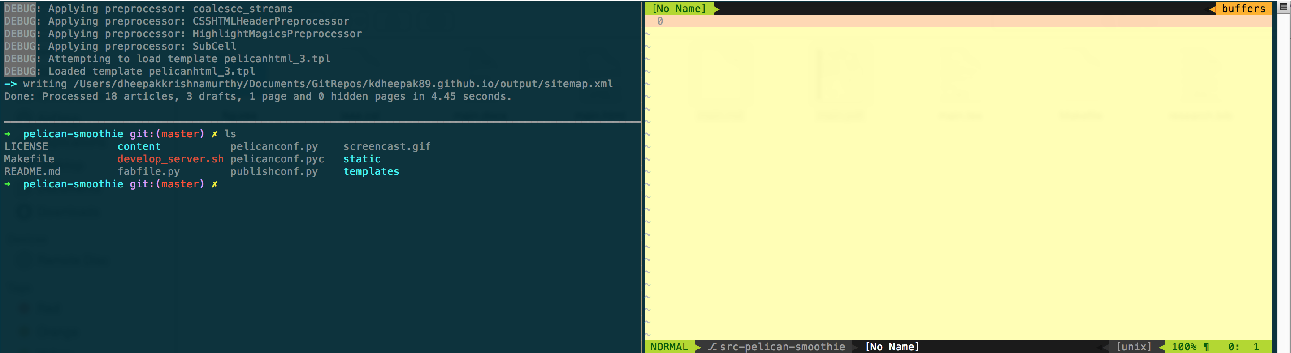Click the arrow separator after NORMAL mode
Image resolution: width=1291 pixels, height=353 pixels.
tap(697, 346)
